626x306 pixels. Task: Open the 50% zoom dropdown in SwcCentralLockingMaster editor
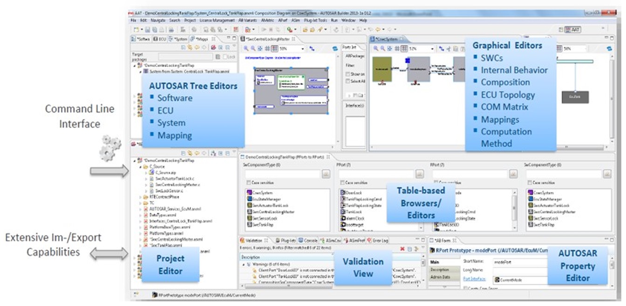pyautogui.click(x=303, y=48)
